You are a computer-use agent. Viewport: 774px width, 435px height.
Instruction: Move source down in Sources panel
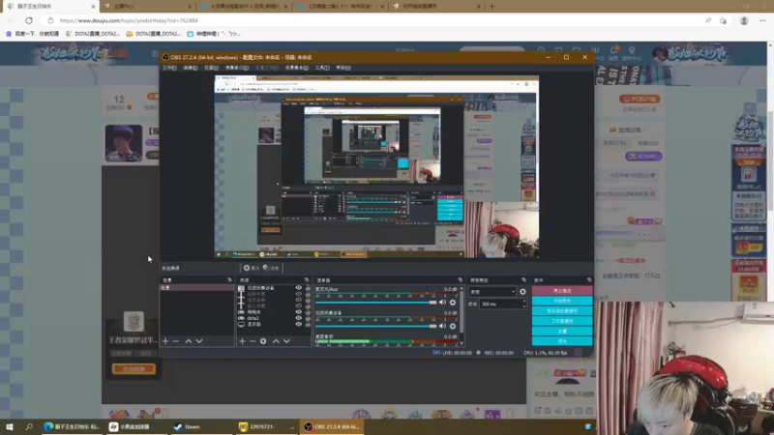point(286,341)
